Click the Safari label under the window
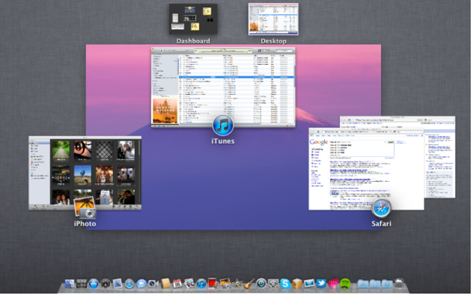The width and height of the screenshot is (473, 295). 381,223
